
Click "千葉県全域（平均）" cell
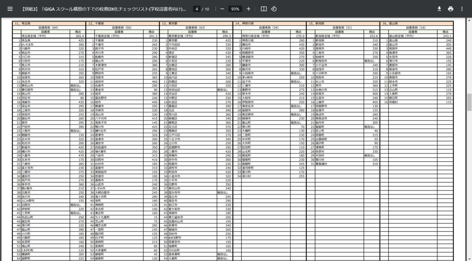pos(107,36)
